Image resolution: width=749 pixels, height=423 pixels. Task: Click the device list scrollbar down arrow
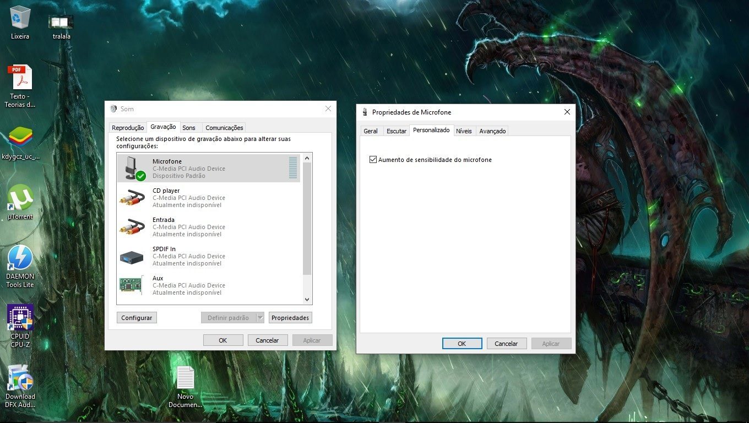click(307, 300)
